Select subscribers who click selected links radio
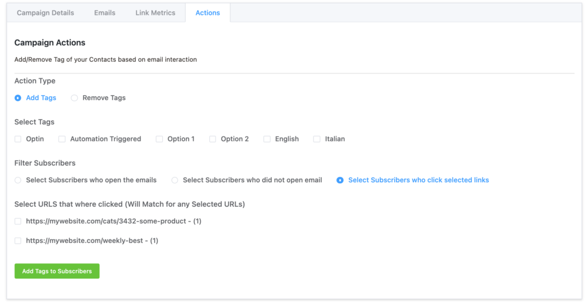587x303 pixels. [x=340, y=180]
